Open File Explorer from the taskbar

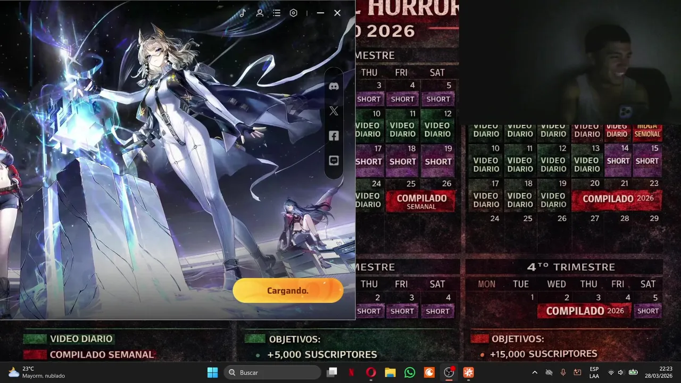tap(390, 372)
